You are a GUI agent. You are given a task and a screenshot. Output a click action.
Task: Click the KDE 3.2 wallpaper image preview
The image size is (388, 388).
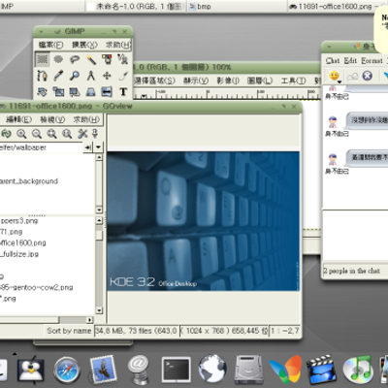tap(204, 221)
